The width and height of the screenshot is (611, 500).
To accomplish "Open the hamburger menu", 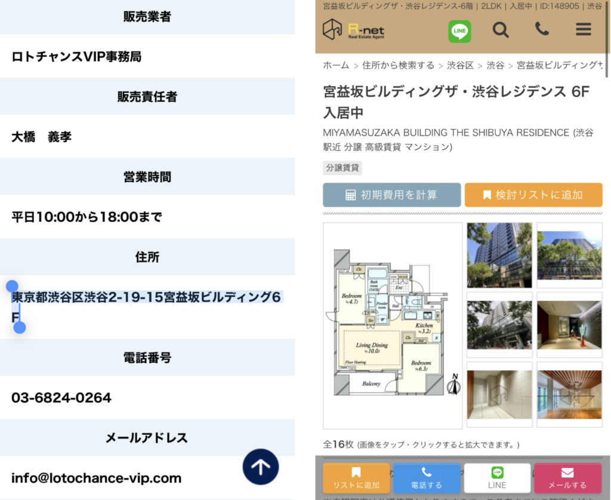I will (583, 29).
